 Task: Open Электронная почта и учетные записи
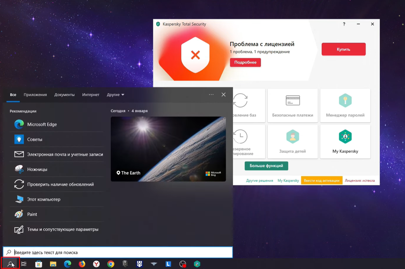56,154
